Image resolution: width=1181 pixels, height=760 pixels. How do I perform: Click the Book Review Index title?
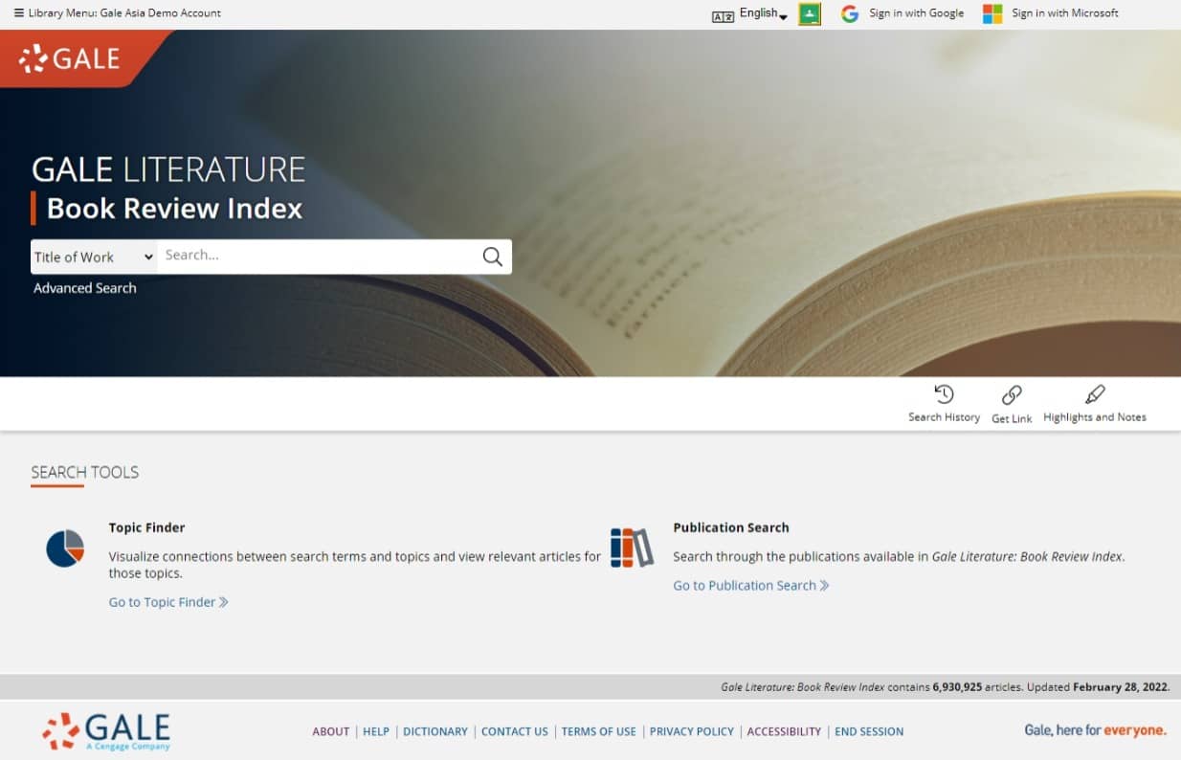coord(174,209)
